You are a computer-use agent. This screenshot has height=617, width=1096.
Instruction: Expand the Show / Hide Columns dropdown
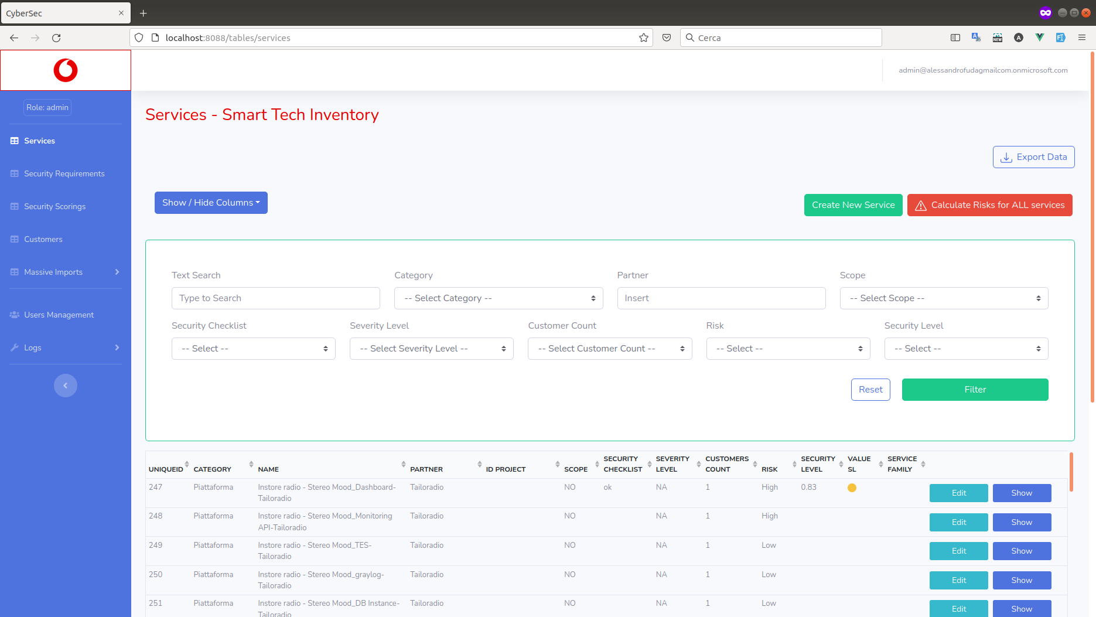211,203
